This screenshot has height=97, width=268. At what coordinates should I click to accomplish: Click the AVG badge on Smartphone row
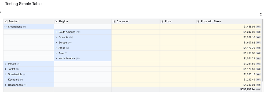pos(258,27)
